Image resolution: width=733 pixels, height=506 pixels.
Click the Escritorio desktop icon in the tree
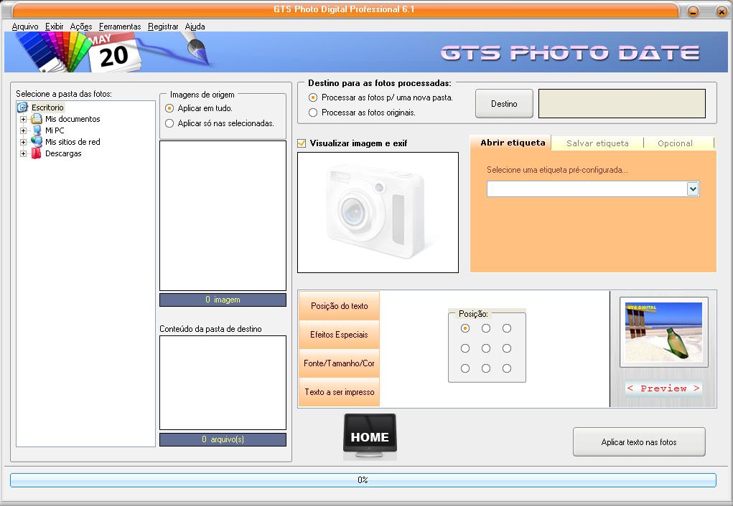[23, 108]
